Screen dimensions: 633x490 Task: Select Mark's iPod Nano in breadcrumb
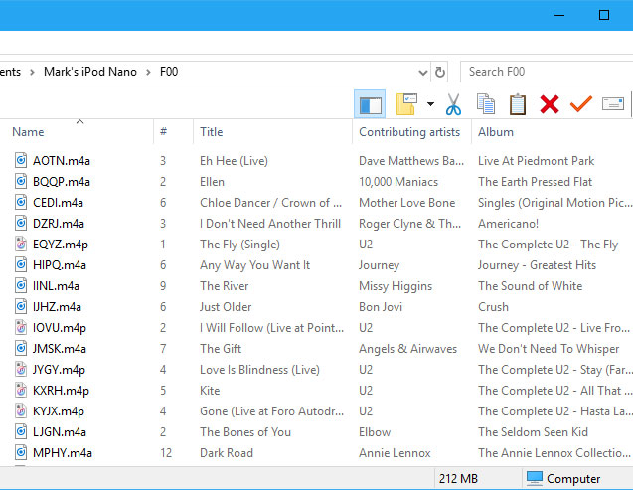(x=90, y=72)
